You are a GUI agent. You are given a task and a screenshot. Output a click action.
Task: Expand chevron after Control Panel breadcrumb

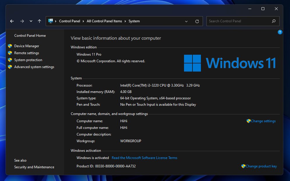click(x=83, y=21)
